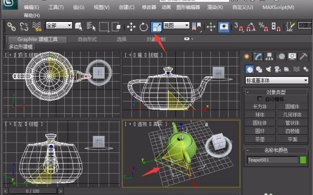Open the Utilities hammer panel tab
This screenshot has width=313, height=195.
coord(303,57)
